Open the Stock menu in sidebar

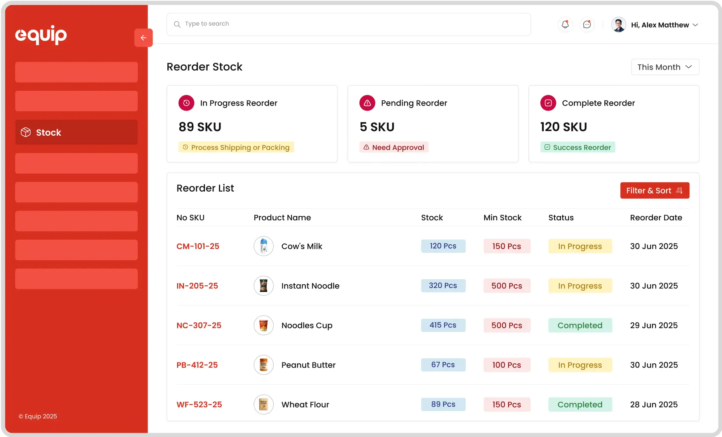coord(76,132)
